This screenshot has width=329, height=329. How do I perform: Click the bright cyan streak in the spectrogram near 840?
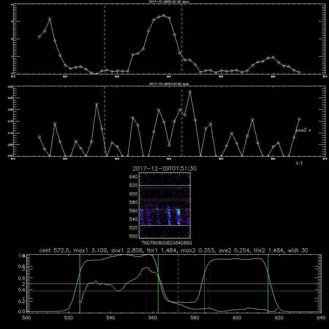(x=179, y=216)
